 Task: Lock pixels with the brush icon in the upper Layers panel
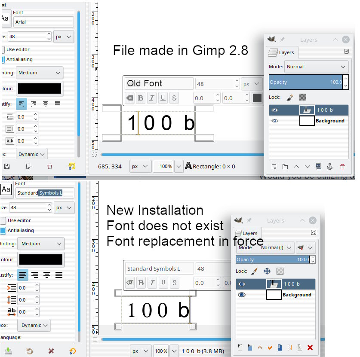click(x=290, y=98)
